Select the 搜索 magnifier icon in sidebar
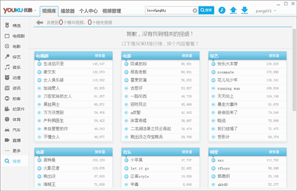Image resolution: width=297 pixels, height=191 pixels. 7,161
